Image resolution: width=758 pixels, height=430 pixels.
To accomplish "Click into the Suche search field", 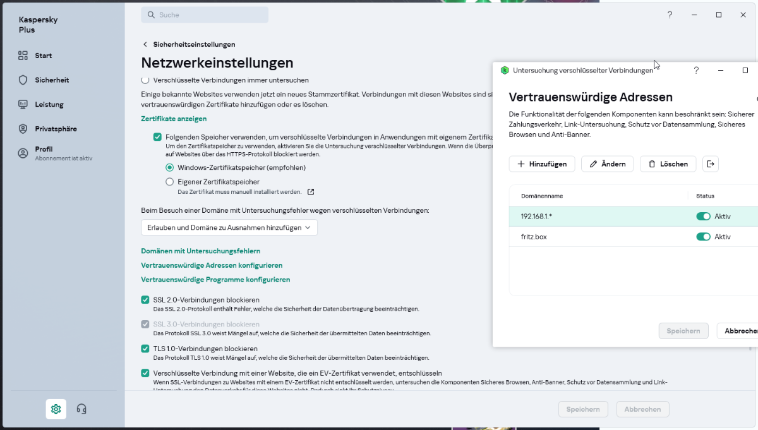I will pos(205,15).
